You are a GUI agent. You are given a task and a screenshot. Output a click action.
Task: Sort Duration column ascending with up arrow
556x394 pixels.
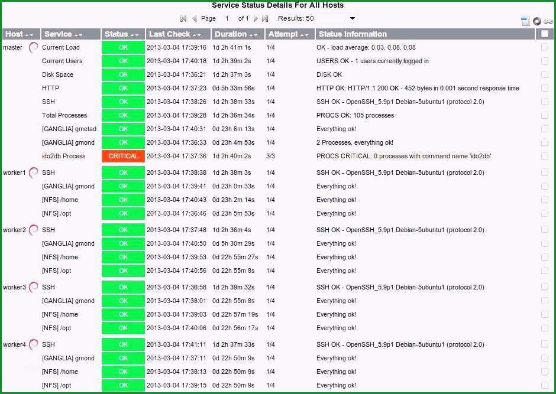coord(251,35)
